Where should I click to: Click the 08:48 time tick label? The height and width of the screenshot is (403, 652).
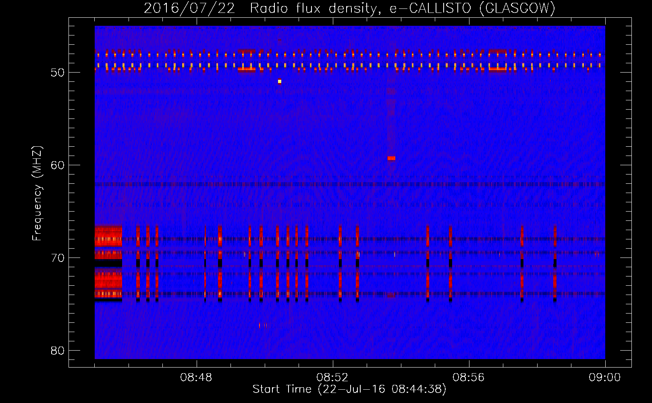(x=196, y=378)
